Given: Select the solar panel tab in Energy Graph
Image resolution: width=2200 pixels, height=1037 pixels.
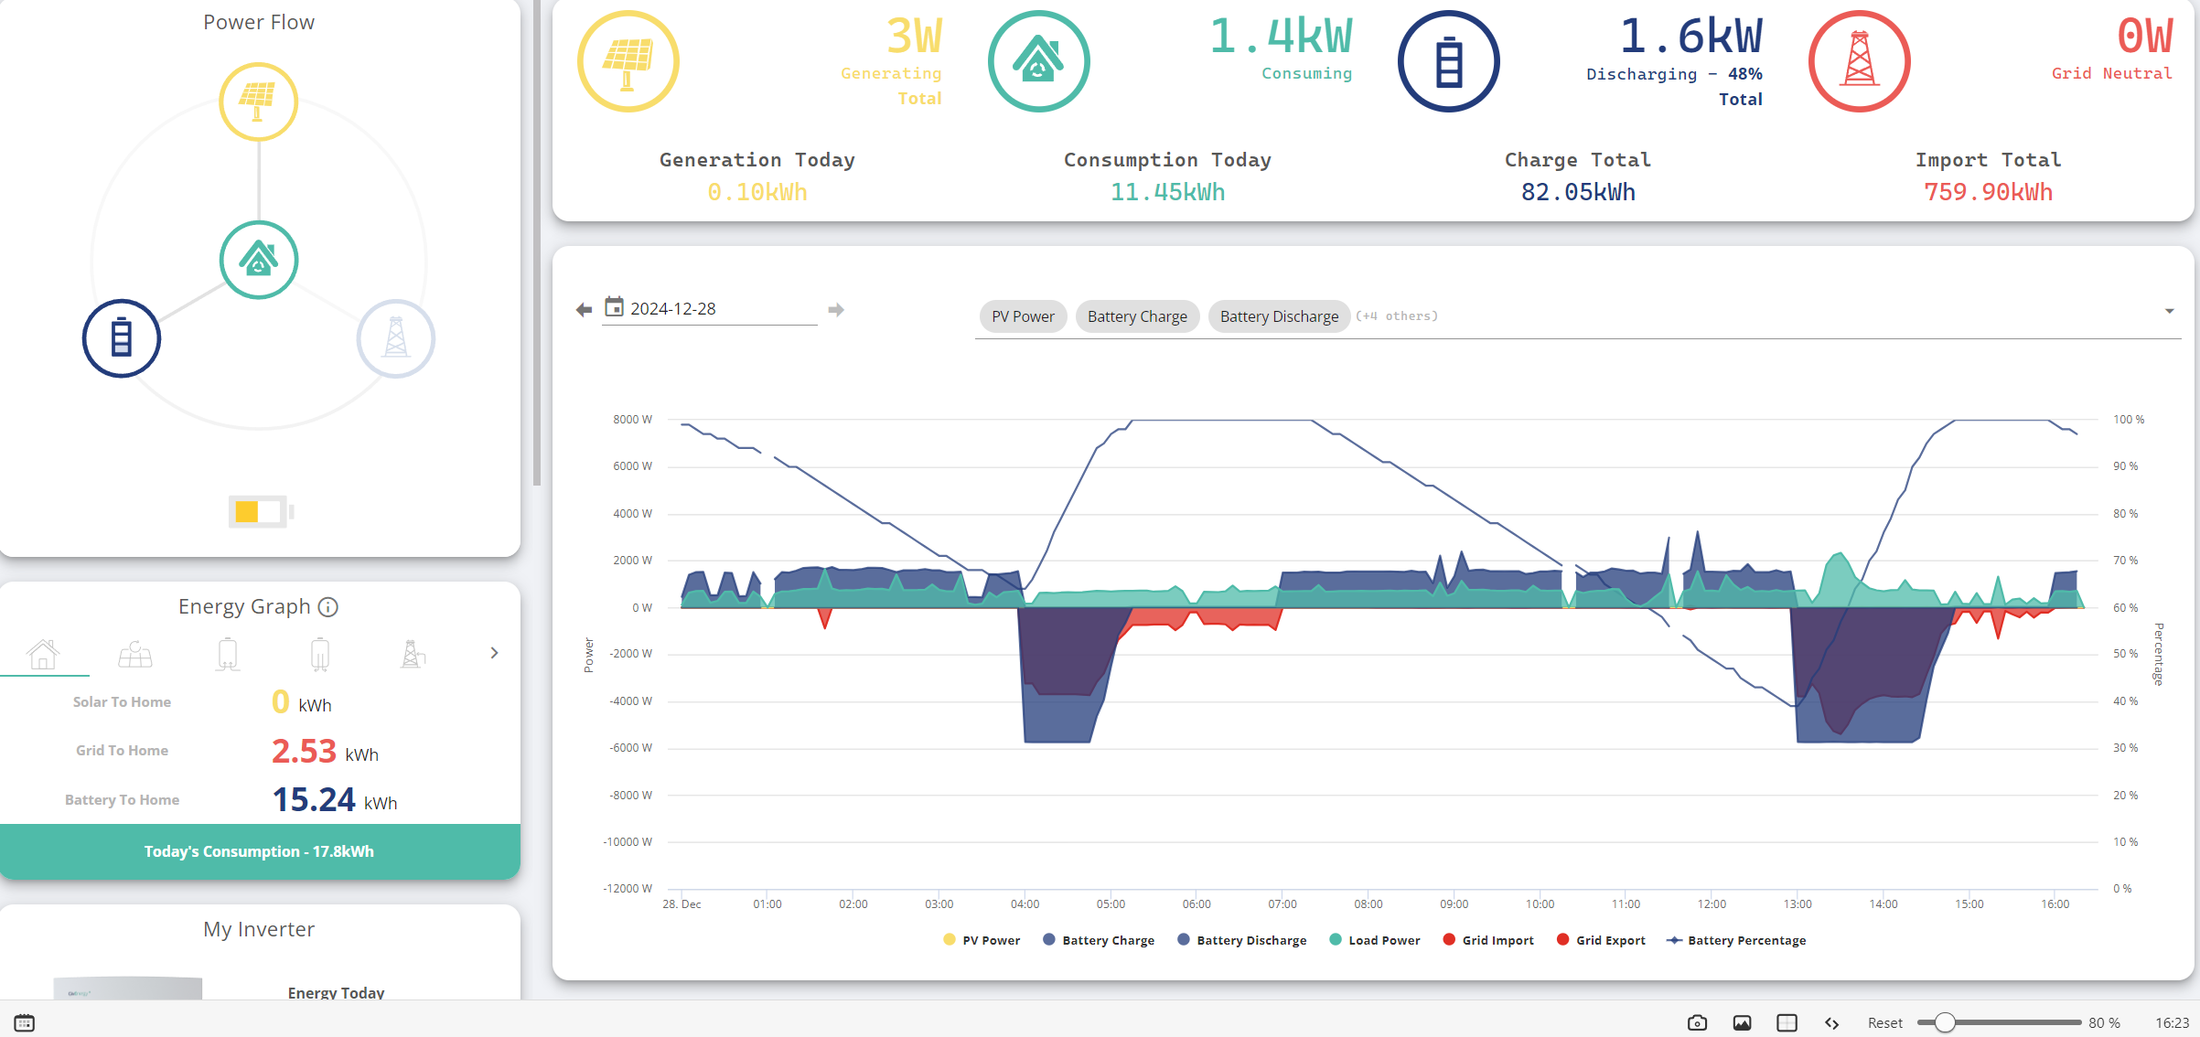Looking at the screenshot, I should tap(135, 654).
